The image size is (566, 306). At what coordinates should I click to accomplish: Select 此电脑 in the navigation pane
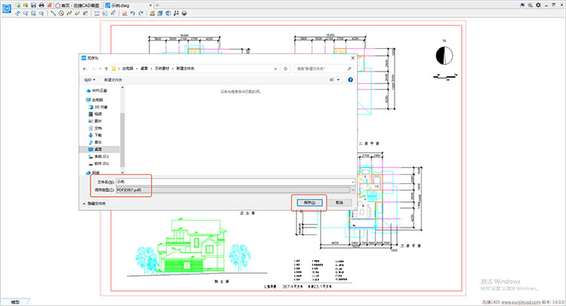pos(94,99)
